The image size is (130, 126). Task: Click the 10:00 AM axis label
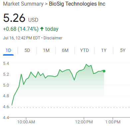point(26,122)
